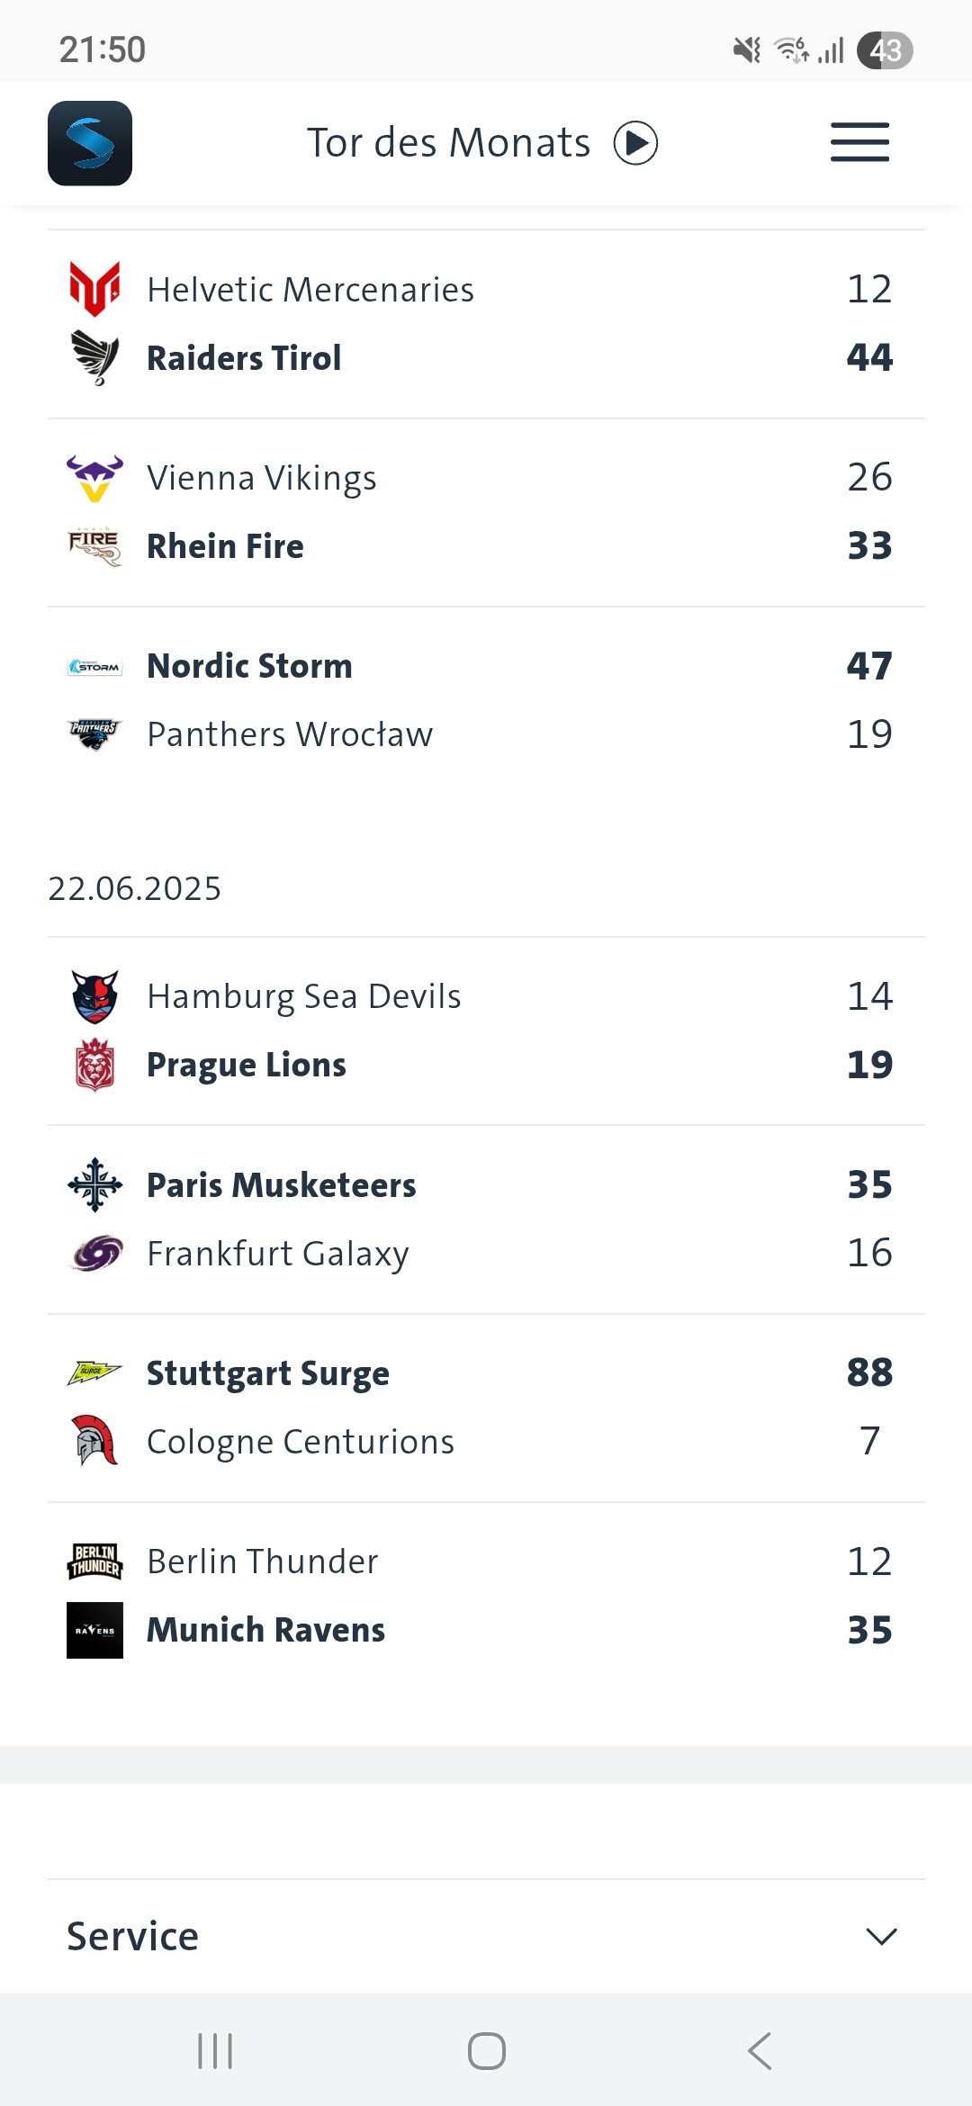Select the Vienna Vikings logo
Viewport: 972px width, 2106px height.
(x=94, y=478)
